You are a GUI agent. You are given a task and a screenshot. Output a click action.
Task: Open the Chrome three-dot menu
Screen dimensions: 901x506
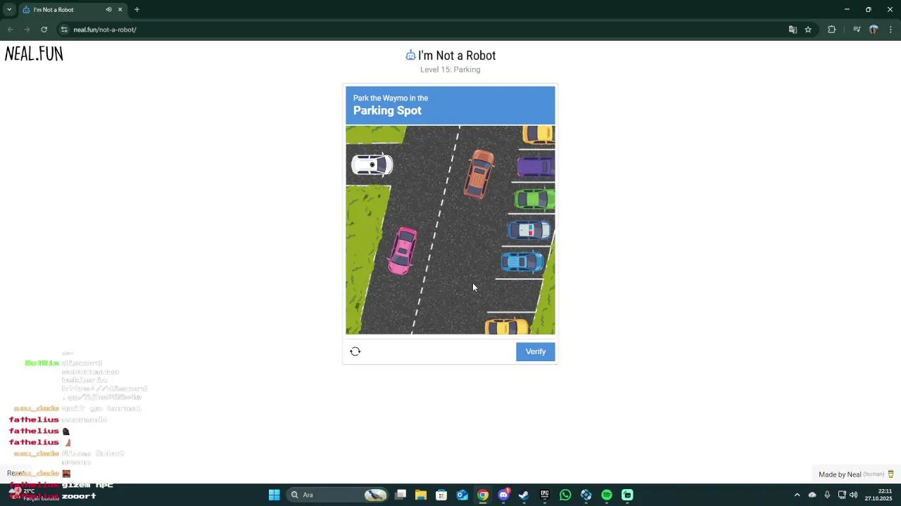click(x=891, y=30)
